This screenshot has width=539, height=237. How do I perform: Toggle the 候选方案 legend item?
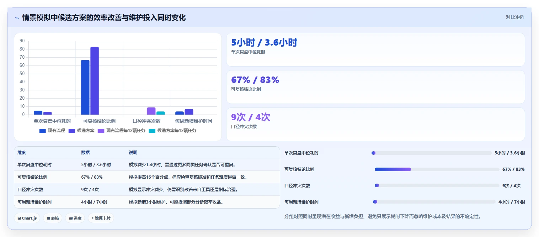tap(81, 131)
